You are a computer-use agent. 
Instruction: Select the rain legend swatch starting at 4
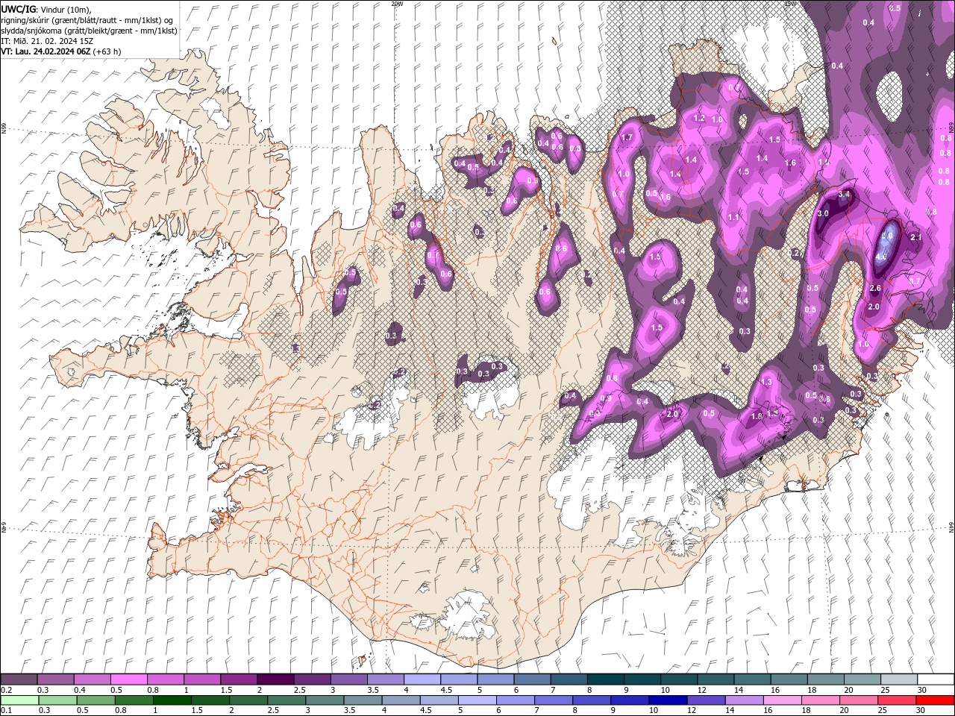pyautogui.click(x=400, y=700)
